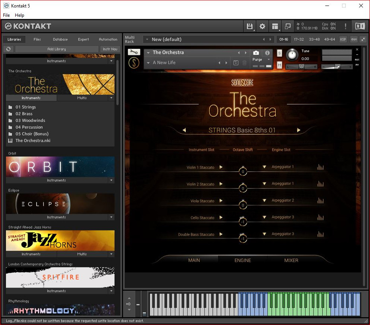The height and width of the screenshot is (325, 370).
Task: Open the Arpeggiator 2 dropdown for Viola
Action: (x=264, y=200)
